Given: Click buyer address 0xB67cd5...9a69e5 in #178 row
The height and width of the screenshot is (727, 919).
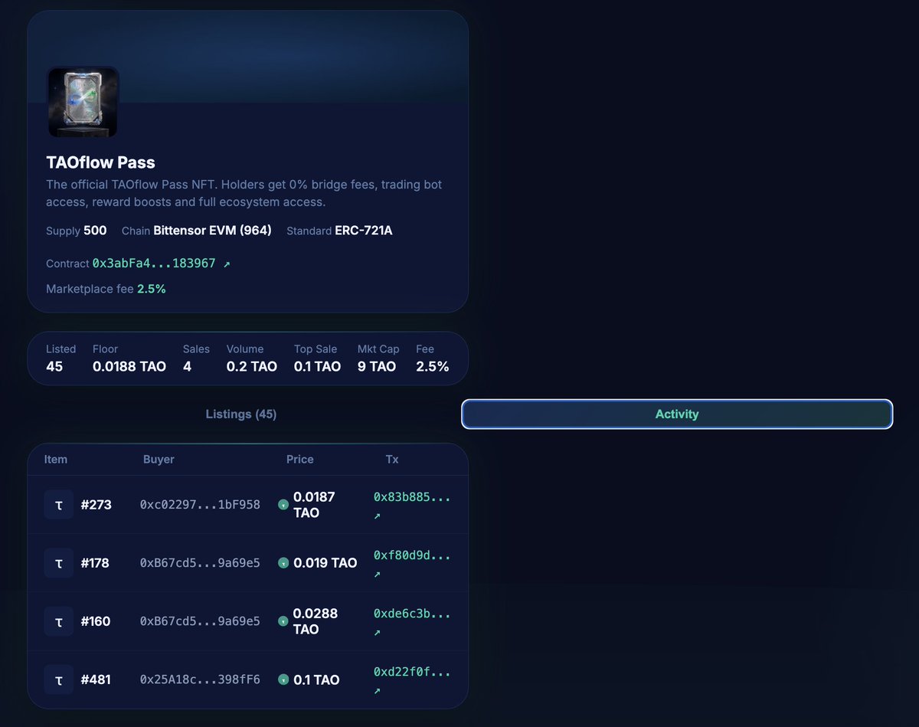Looking at the screenshot, I should coord(200,563).
